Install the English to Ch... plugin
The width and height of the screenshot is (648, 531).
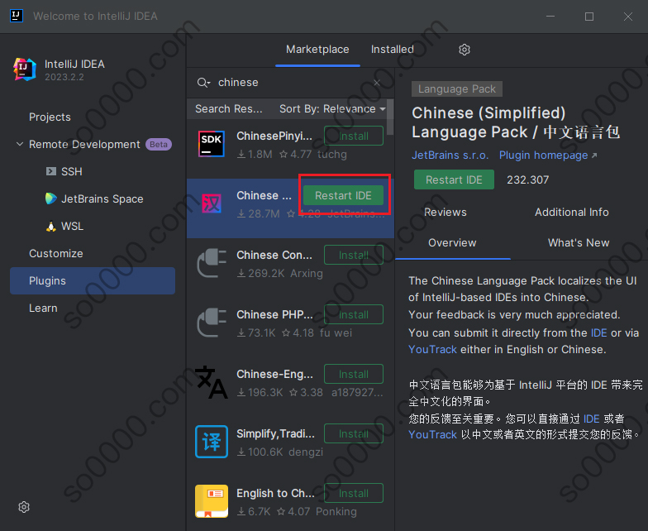pos(354,493)
